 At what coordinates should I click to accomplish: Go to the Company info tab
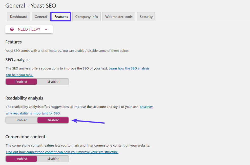click(86, 17)
